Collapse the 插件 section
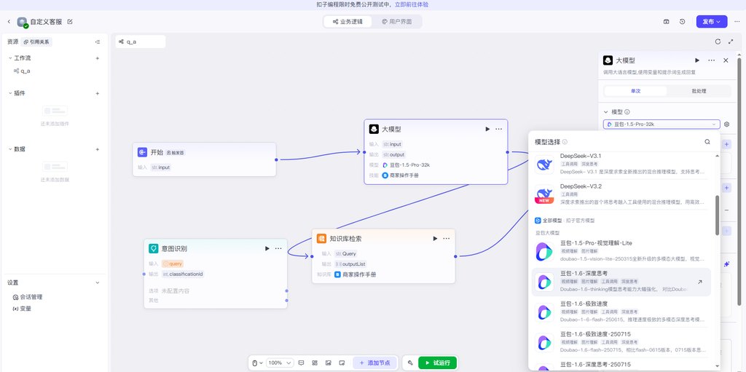 pos(10,93)
